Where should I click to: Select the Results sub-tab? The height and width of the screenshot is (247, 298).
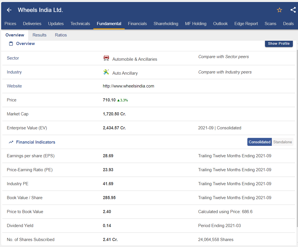pyautogui.click(x=40, y=35)
